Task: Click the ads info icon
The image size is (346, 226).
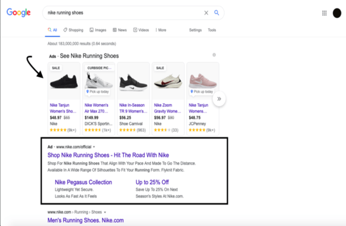Action: point(214,55)
